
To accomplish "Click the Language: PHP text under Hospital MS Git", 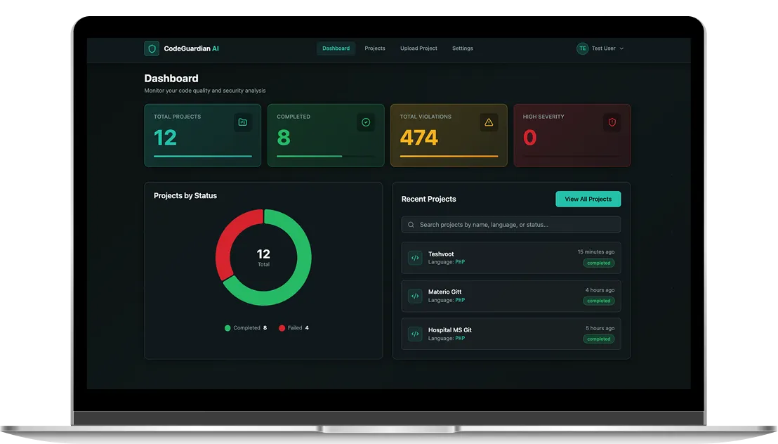I will pyautogui.click(x=447, y=339).
